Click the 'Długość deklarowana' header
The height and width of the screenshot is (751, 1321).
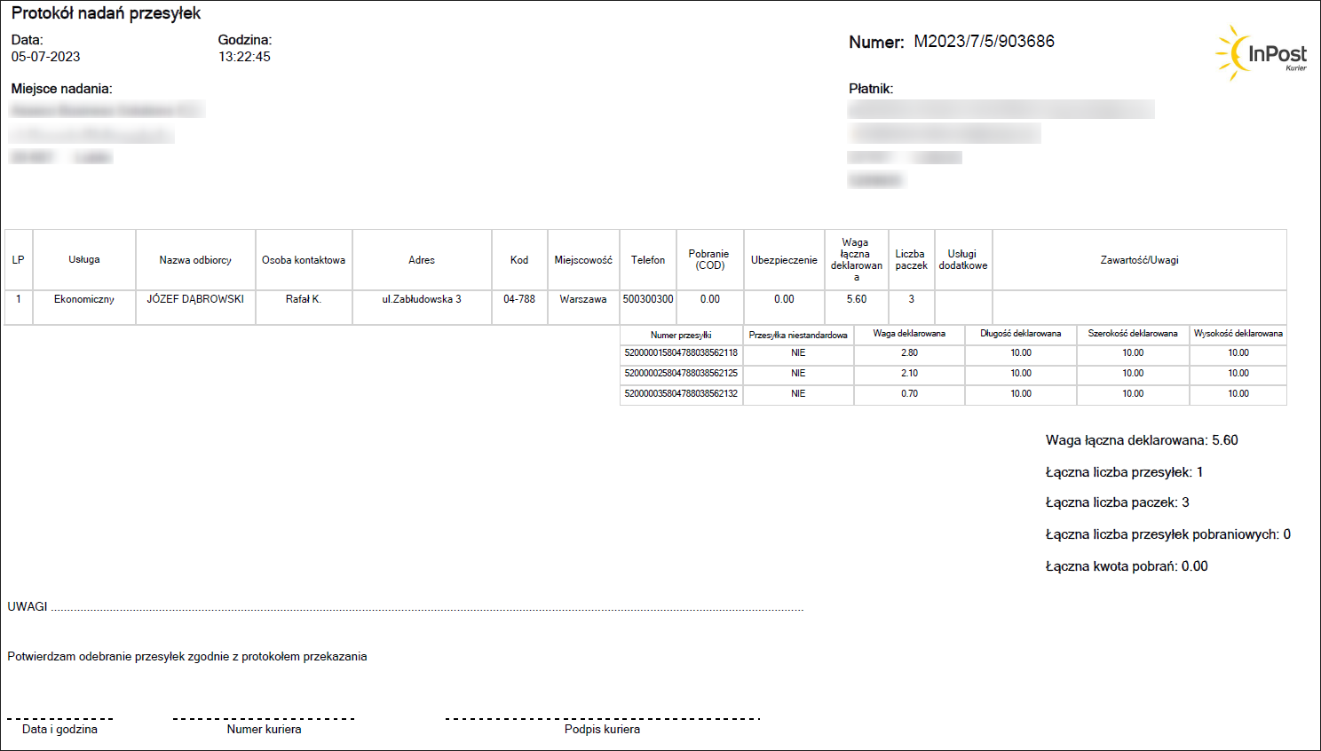tap(1021, 334)
